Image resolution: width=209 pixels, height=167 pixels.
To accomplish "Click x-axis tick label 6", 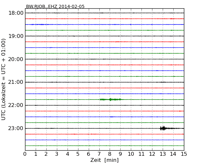I will (88, 154).
